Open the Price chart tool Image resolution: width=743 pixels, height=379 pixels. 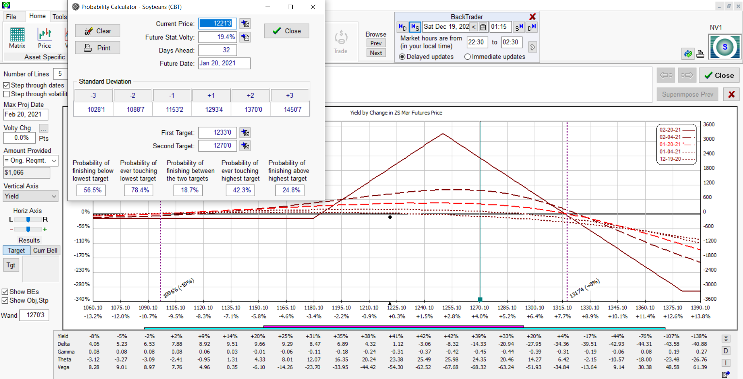tap(44, 38)
